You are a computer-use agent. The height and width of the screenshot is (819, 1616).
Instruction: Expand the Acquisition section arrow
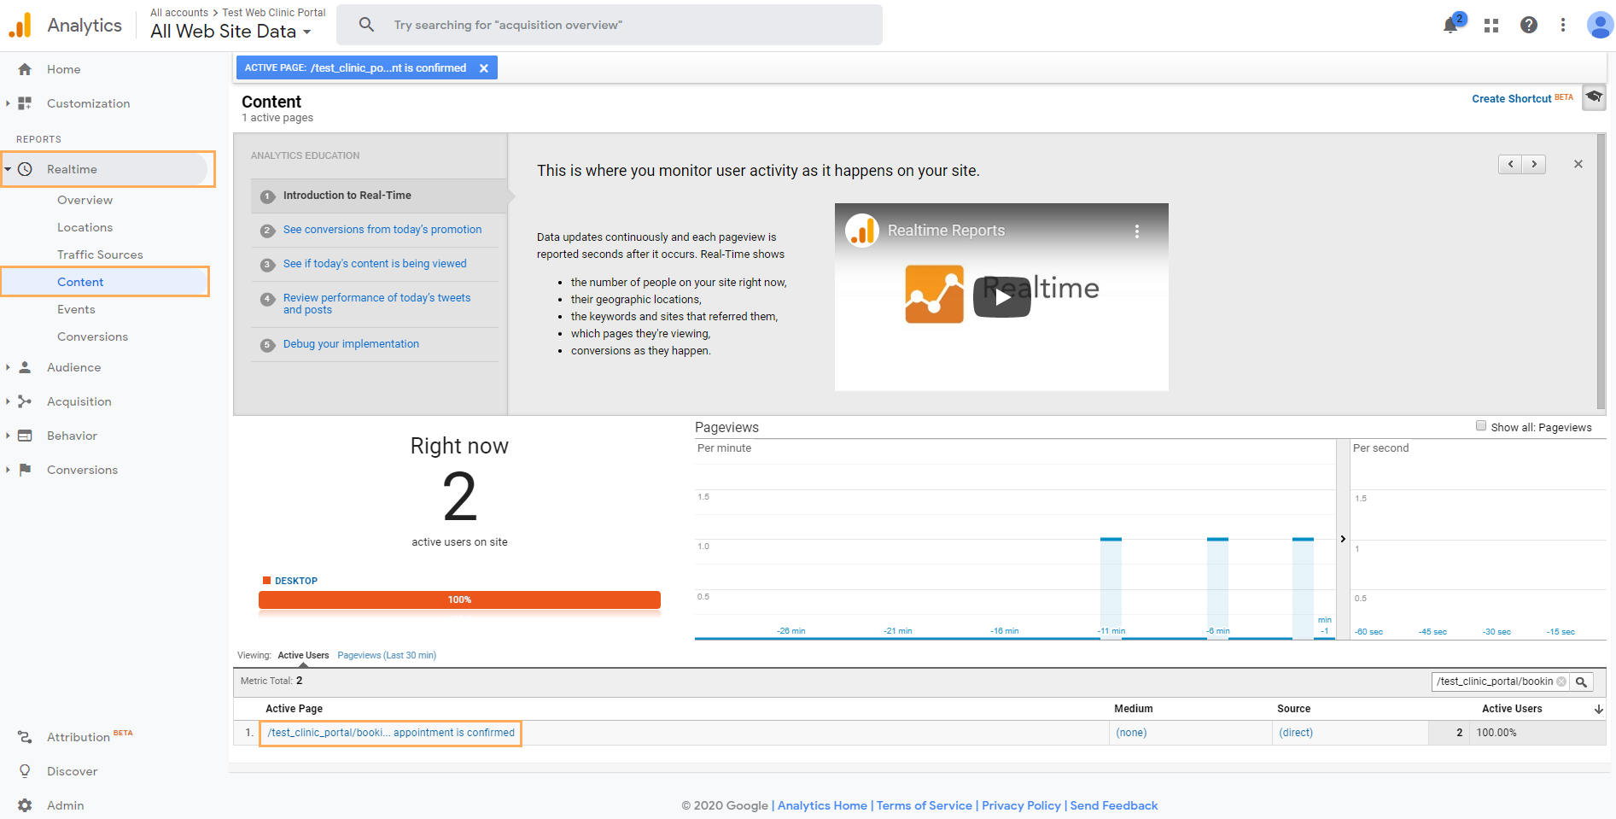(x=8, y=401)
